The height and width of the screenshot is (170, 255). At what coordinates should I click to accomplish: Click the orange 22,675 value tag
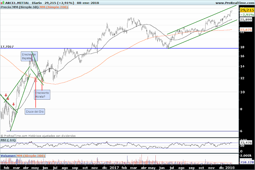pos(246,30)
